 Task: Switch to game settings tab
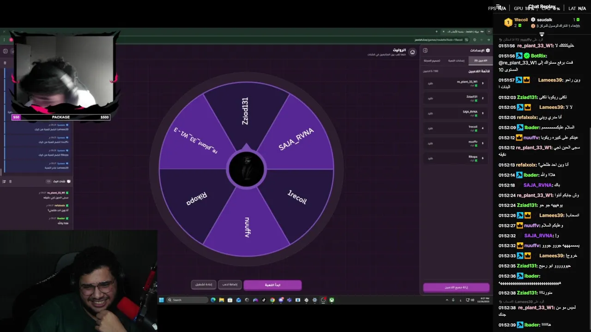456,60
